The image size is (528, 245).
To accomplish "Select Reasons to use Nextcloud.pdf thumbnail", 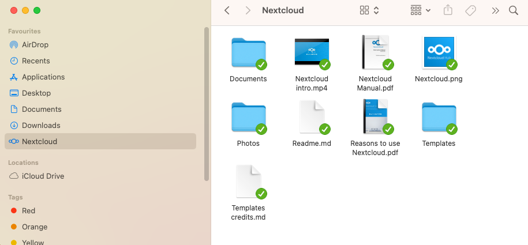I will click(376, 116).
